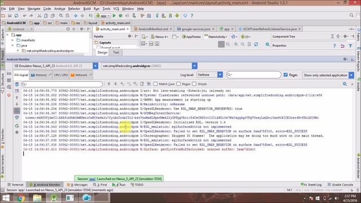Open the Event Log tool window
This screenshot has width=361, height=203.
pyautogui.click(x=311, y=184)
